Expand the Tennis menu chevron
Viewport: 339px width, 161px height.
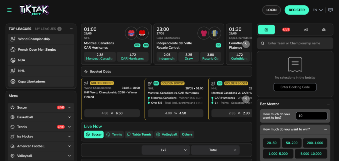click(70, 127)
